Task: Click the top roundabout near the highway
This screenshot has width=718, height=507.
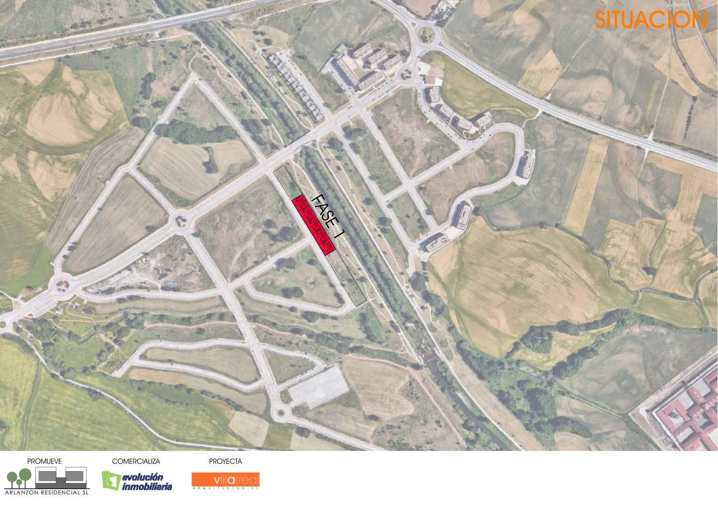Action: tap(426, 33)
